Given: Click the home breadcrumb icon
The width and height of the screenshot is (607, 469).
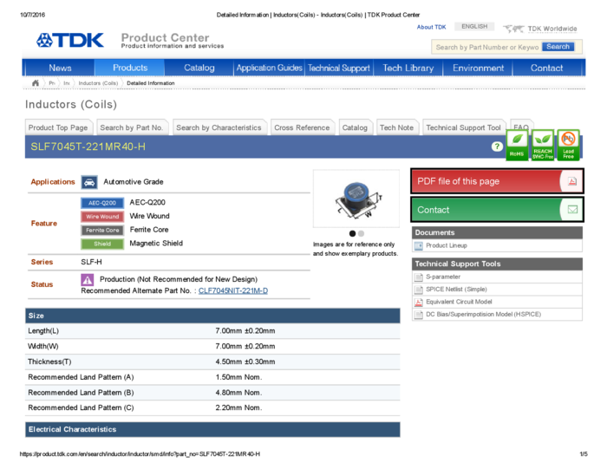Looking at the screenshot, I should click(x=36, y=83).
